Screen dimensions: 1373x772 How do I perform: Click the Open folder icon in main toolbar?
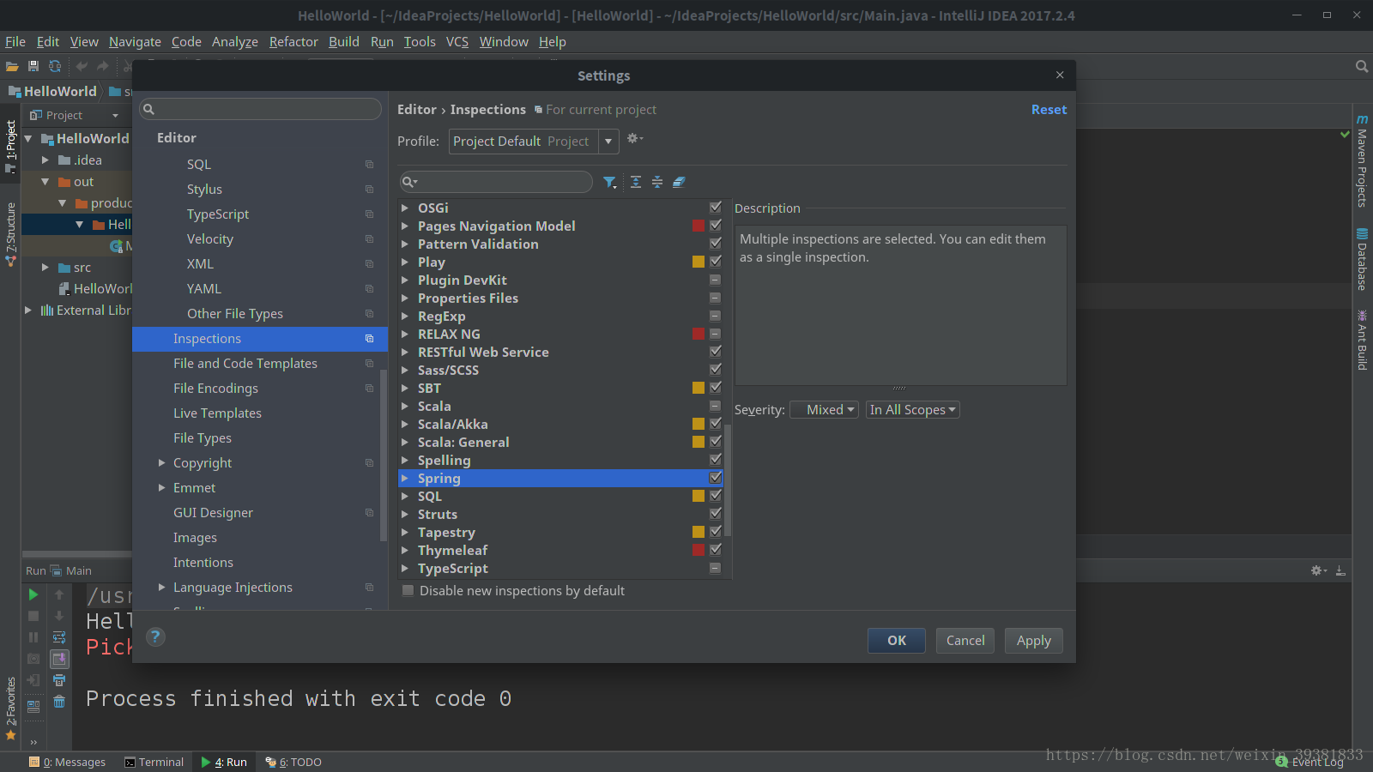click(x=12, y=66)
